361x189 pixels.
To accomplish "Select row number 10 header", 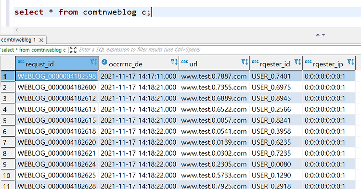I will pyautogui.click(x=8, y=176).
